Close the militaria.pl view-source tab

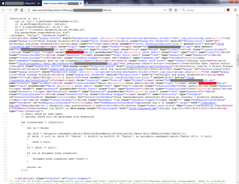pos(81,3)
